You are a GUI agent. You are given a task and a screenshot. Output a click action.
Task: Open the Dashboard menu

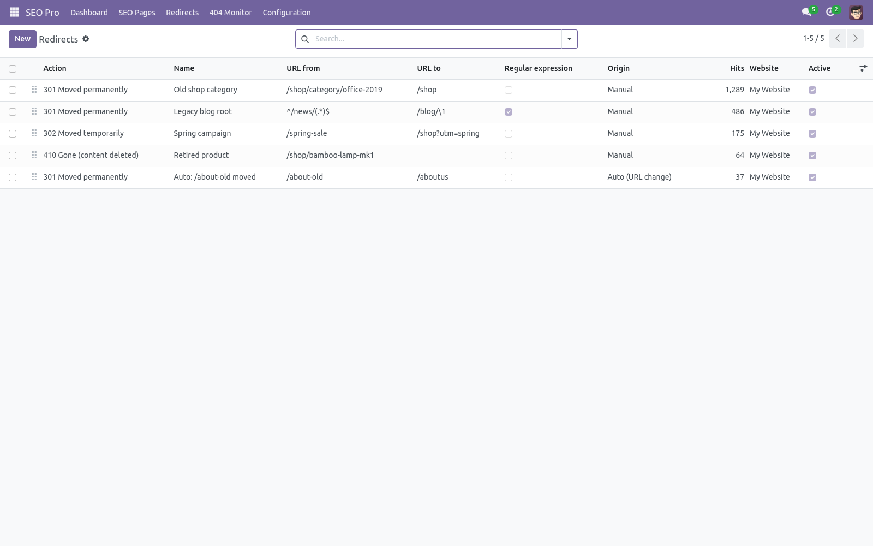click(89, 12)
